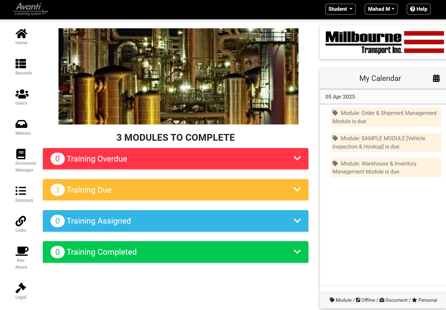Click the Module label in calendar legend
The height and width of the screenshot is (310, 446).
coord(343,300)
